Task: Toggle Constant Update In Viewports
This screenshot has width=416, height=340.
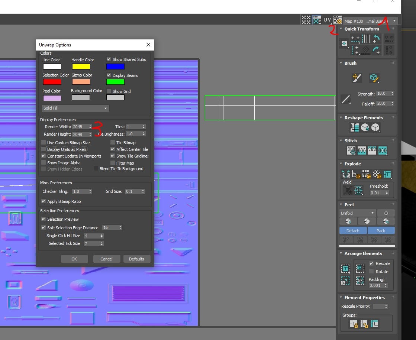Action: pos(43,156)
